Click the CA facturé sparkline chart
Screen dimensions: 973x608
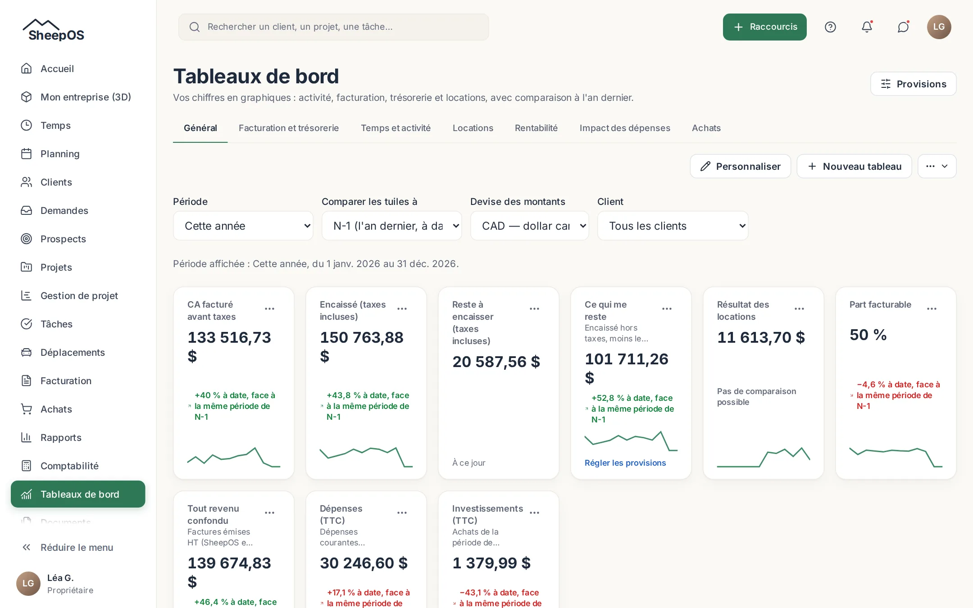tap(234, 457)
